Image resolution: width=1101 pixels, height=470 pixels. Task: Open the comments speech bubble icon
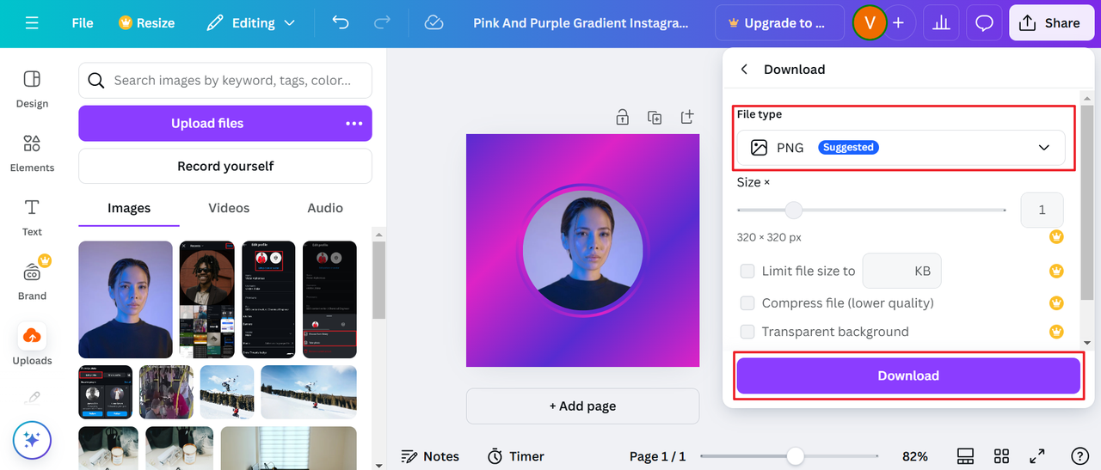point(984,23)
